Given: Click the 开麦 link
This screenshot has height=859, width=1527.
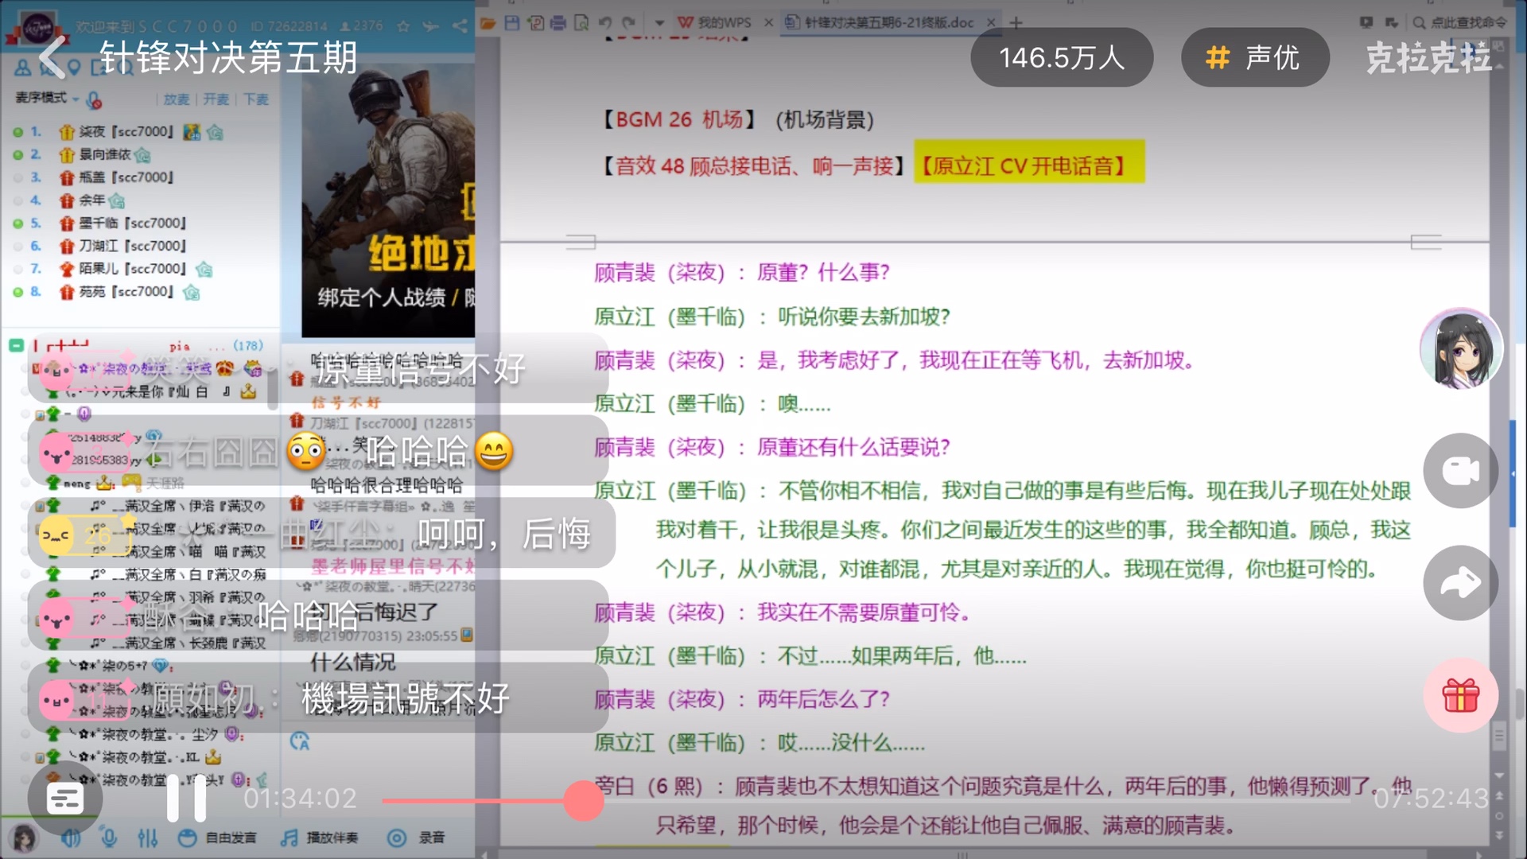Looking at the screenshot, I should (216, 99).
